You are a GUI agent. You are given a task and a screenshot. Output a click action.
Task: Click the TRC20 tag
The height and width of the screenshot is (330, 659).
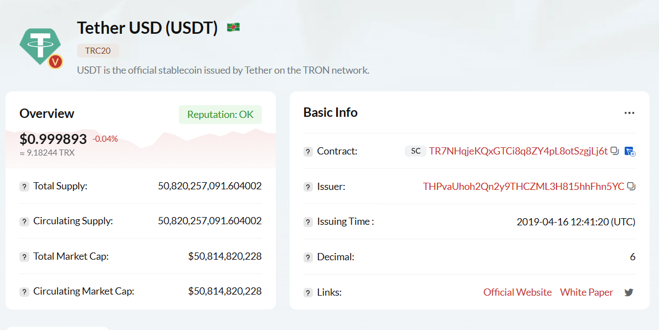(x=97, y=50)
